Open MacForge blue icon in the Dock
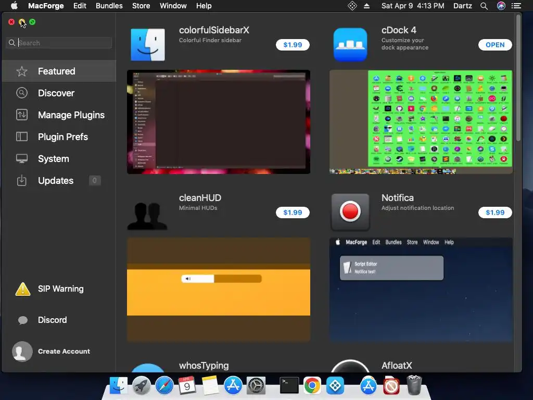The width and height of the screenshot is (533, 400). [x=335, y=386]
